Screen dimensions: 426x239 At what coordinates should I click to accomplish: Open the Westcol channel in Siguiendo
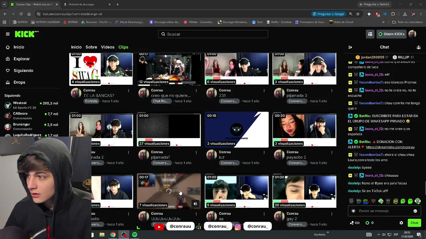[32, 105]
